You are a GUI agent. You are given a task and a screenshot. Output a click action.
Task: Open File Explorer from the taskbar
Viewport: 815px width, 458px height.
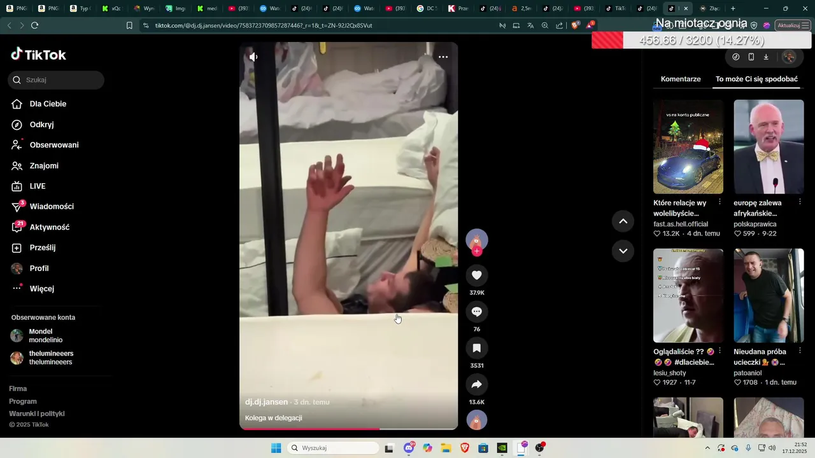pos(446,448)
